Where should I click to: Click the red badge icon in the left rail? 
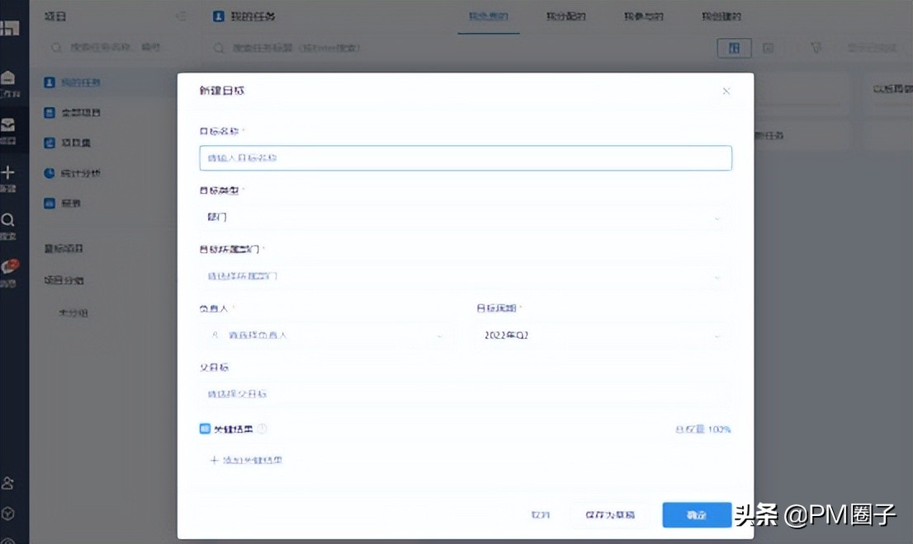[x=14, y=264]
